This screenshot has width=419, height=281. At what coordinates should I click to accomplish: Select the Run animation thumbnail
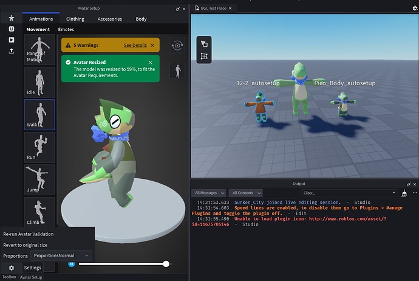(x=39, y=147)
